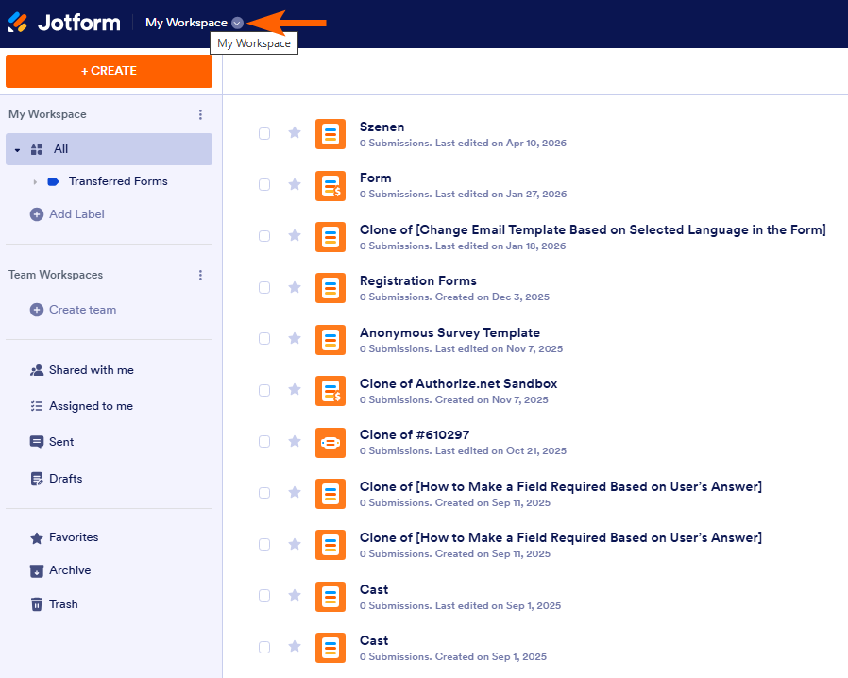The height and width of the screenshot is (678, 848).
Task: Open Shared with me in the sidebar
Action: pos(91,370)
